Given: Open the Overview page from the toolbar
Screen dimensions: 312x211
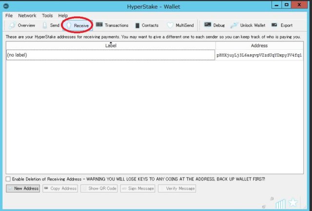Looking at the screenshot, I should pos(22,25).
